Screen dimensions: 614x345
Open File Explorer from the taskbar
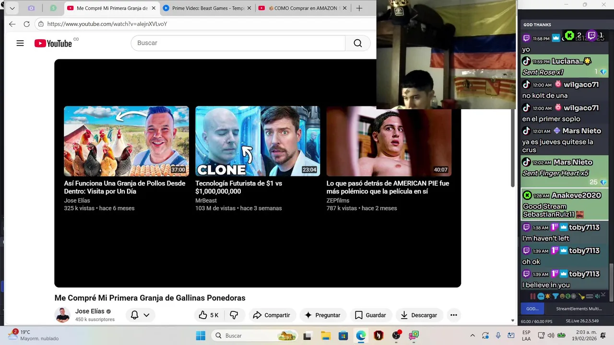point(325,335)
